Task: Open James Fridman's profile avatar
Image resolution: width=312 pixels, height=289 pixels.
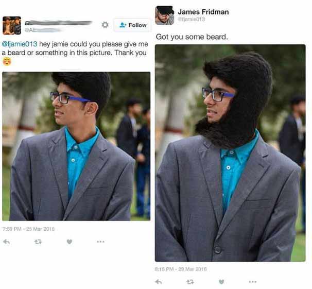Action: (x=165, y=15)
